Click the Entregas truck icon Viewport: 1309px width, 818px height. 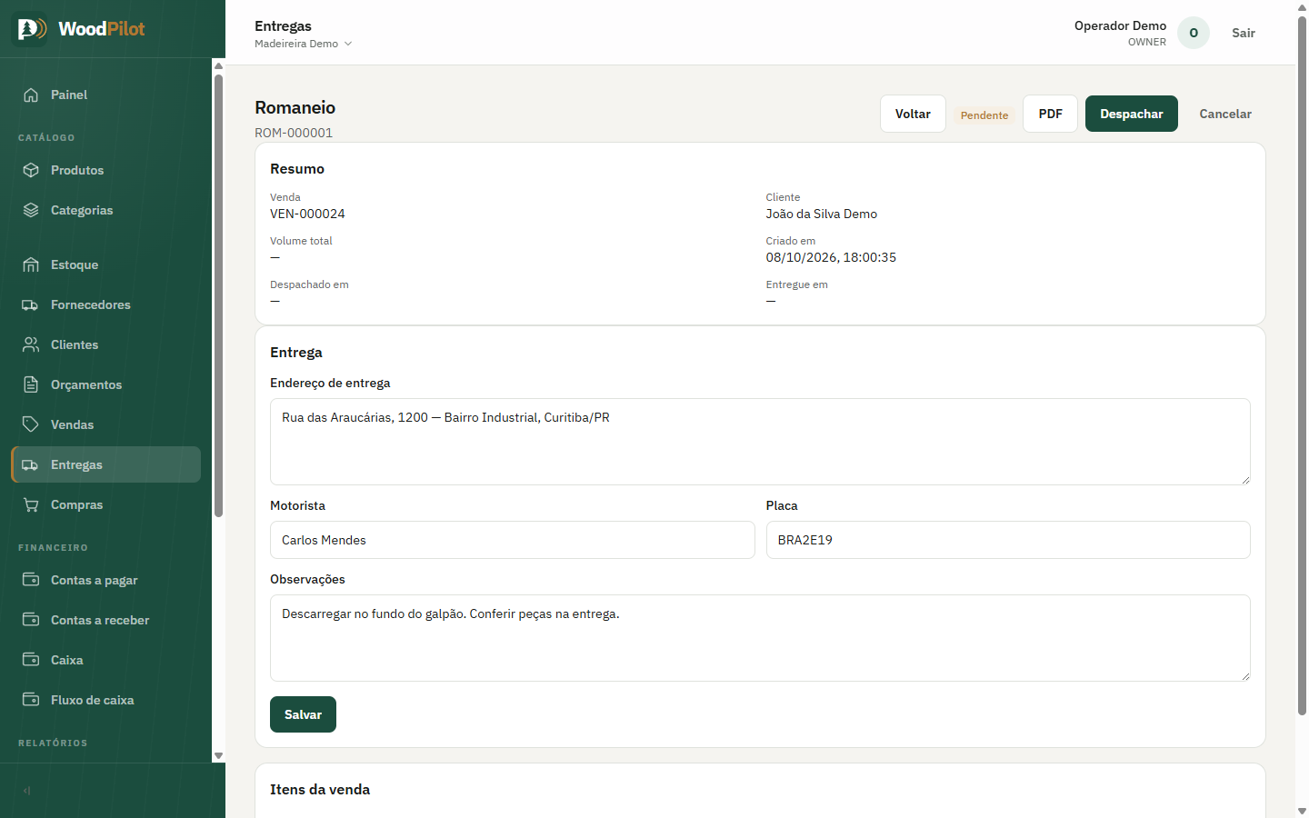pyautogui.click(x=31, y=464)
